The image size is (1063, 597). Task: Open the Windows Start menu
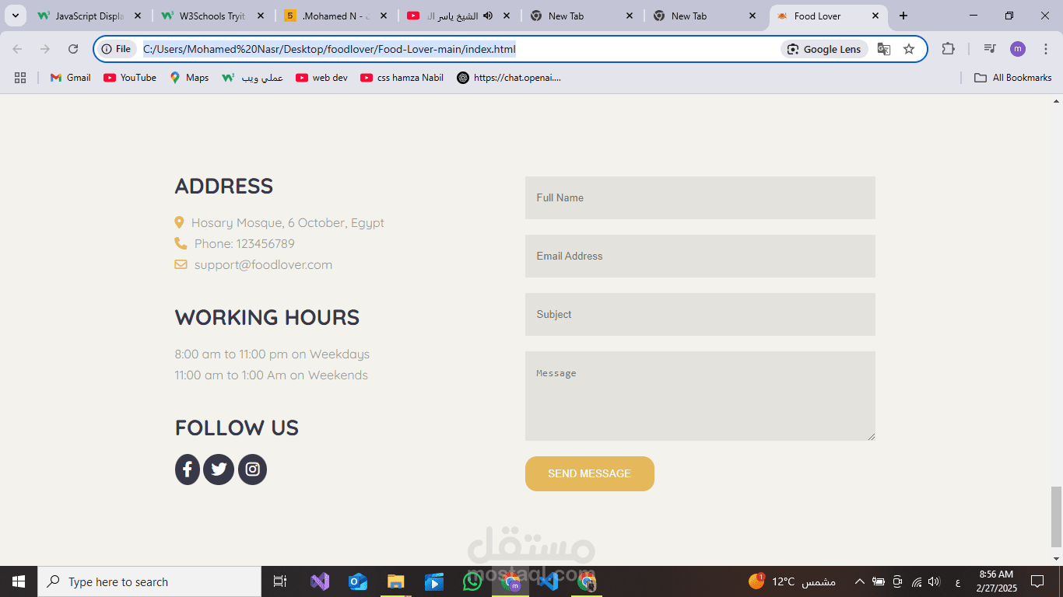click(19, 581)
